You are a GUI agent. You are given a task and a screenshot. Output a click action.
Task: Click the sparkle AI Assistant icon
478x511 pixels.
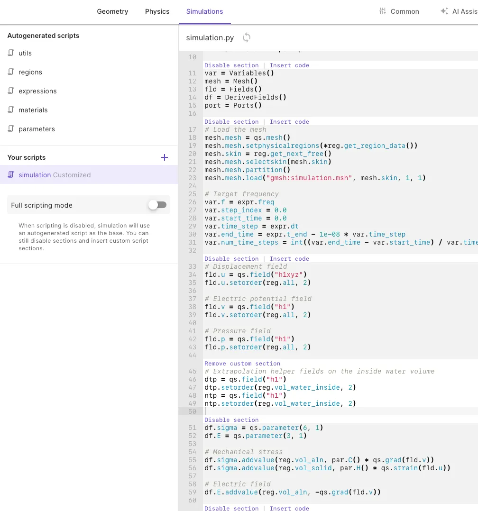pos(444,11)
